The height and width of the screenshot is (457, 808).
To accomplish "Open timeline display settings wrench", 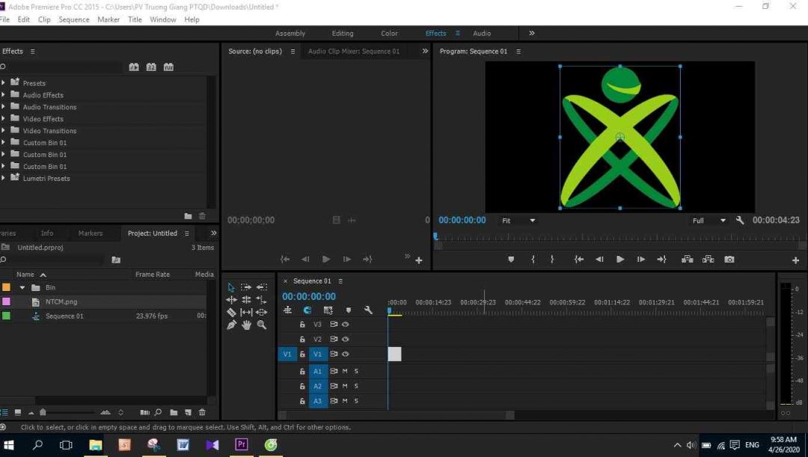I will 368,310.
